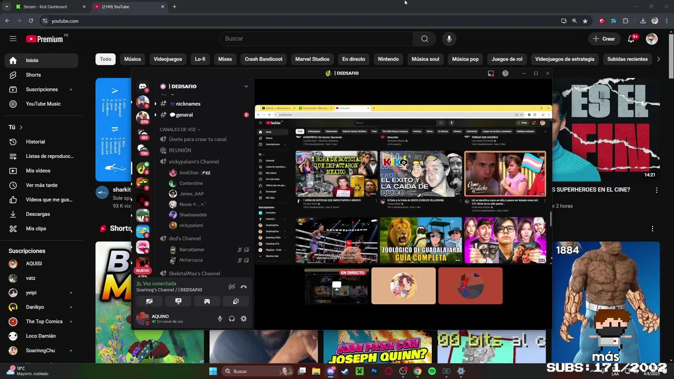Open Ver más tarde playlist
The image size is (674, 379).
coord(41,185)
